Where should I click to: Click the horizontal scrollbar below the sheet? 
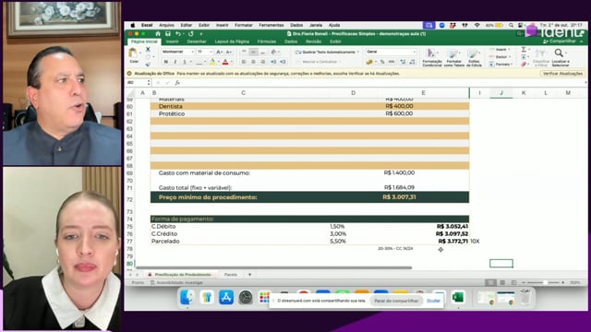tap(273, 268)
